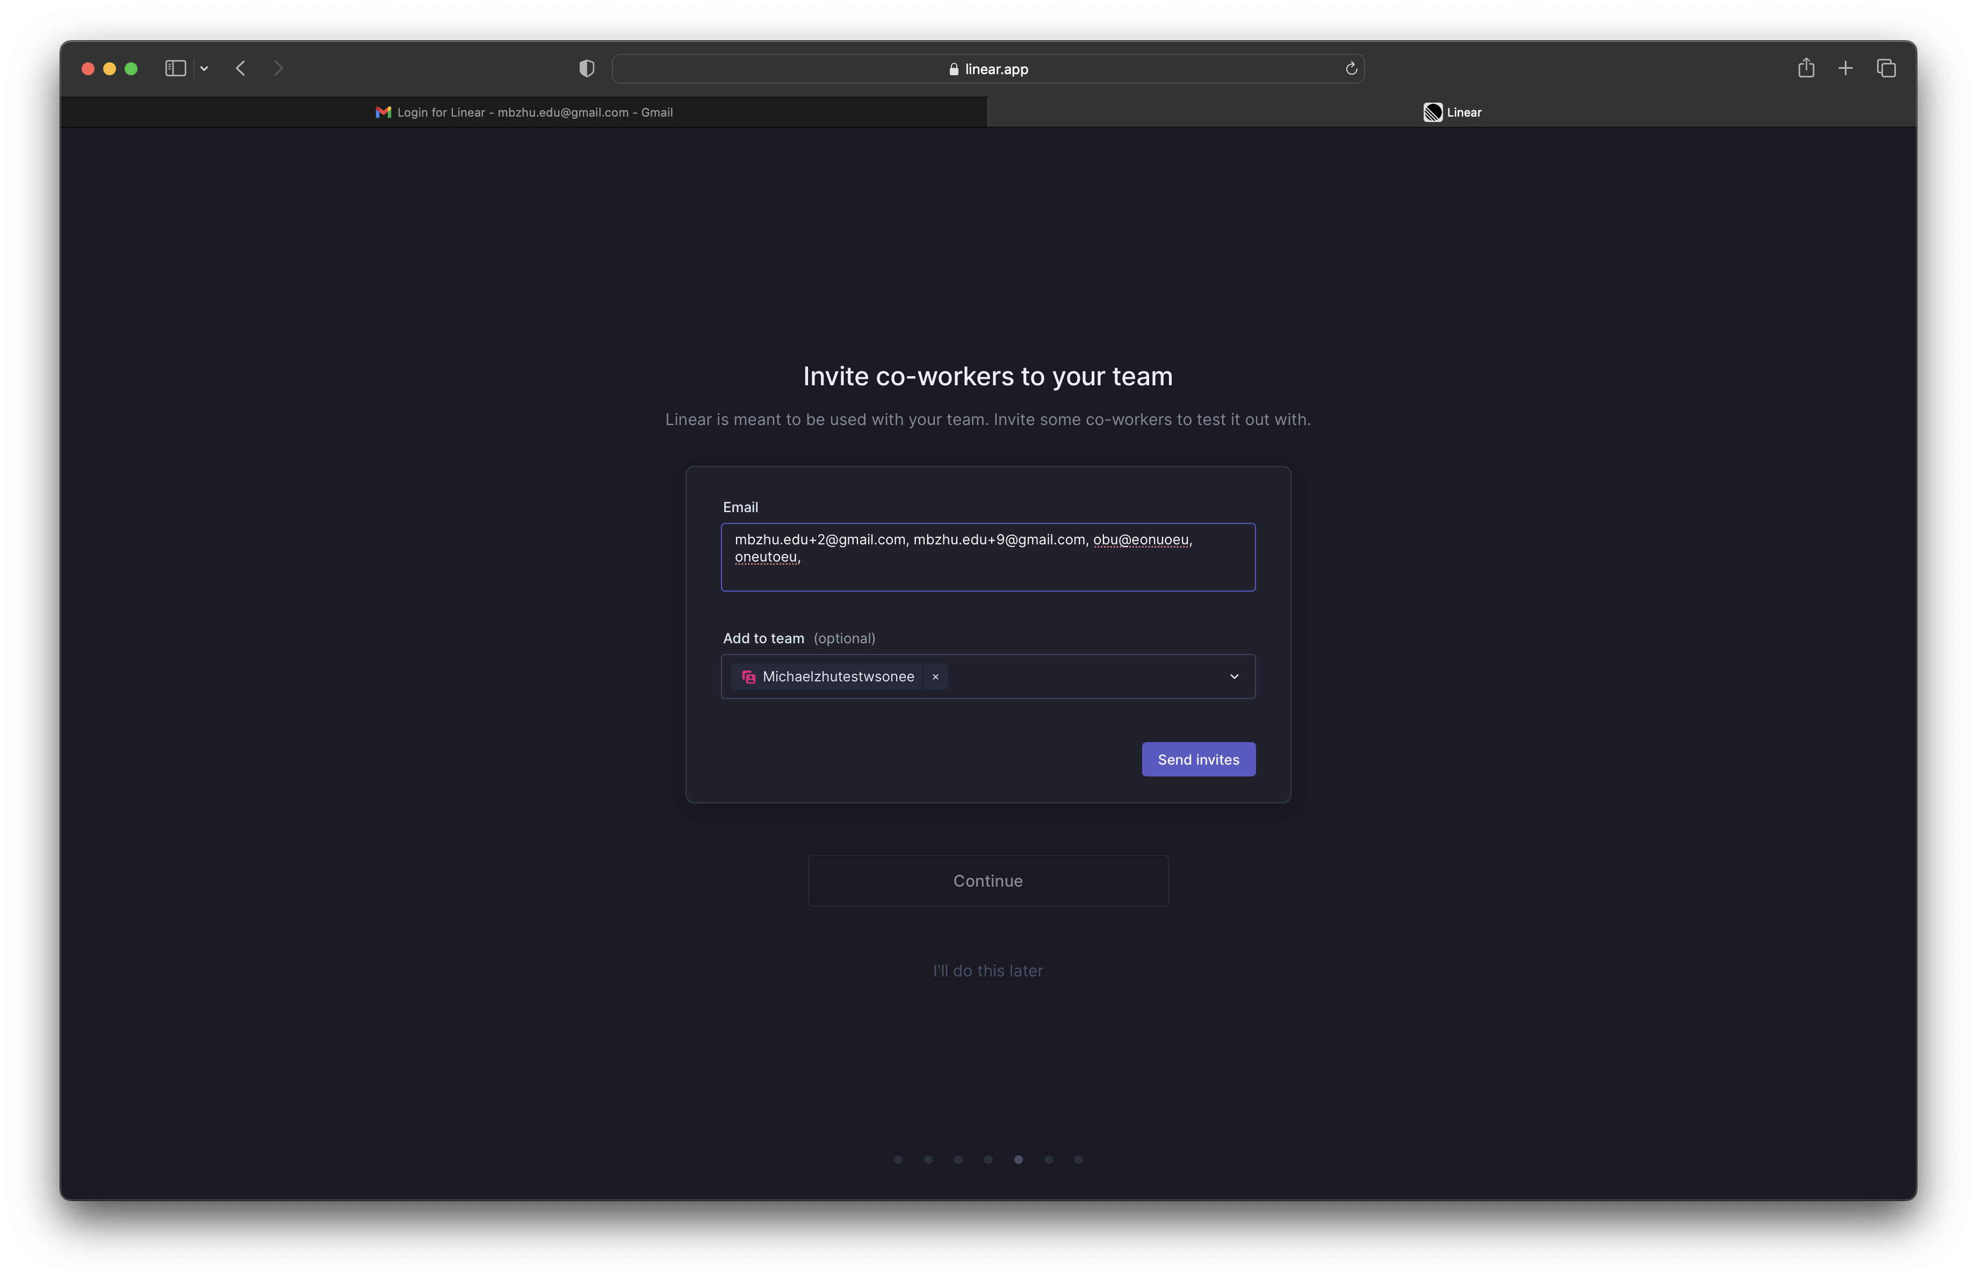Show the tab overview
The height and width of the screenshot is (1280, 1977).
[x=1886, y=69]
